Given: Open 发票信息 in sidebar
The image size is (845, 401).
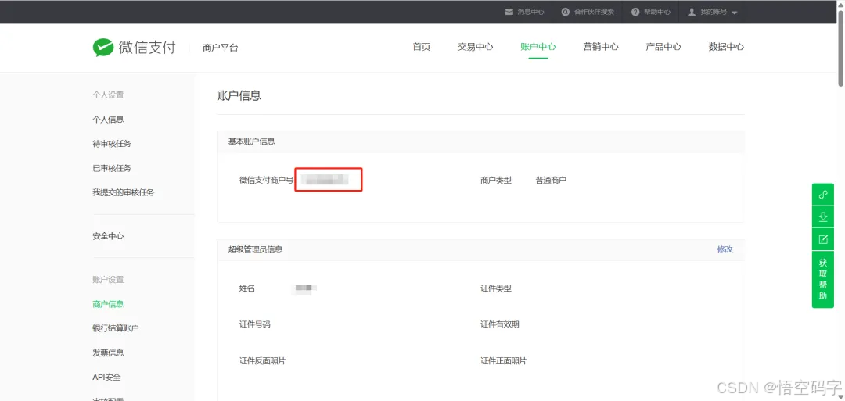Looking at the screenshot, I should [x=108, y=353].
